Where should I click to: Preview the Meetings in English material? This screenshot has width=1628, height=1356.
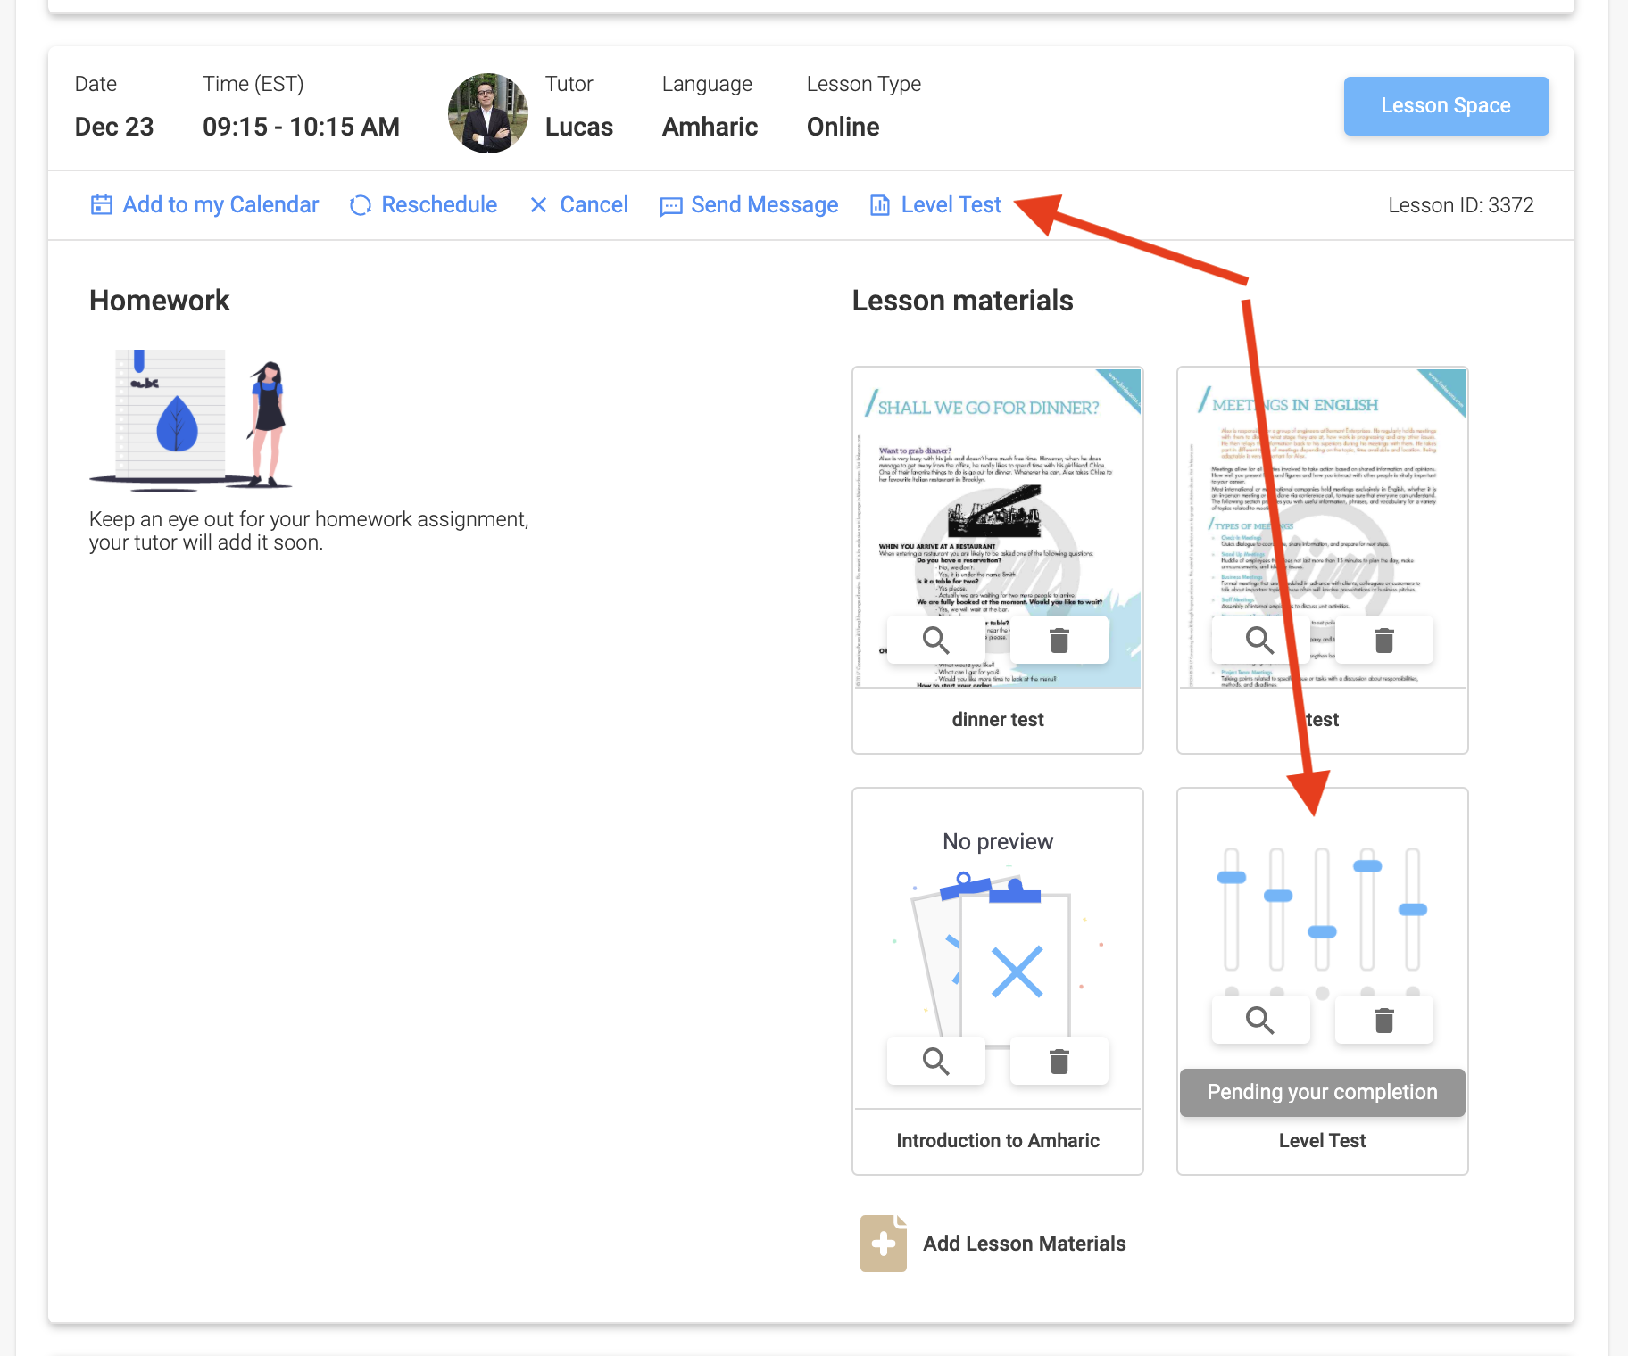pos(1259,641)
